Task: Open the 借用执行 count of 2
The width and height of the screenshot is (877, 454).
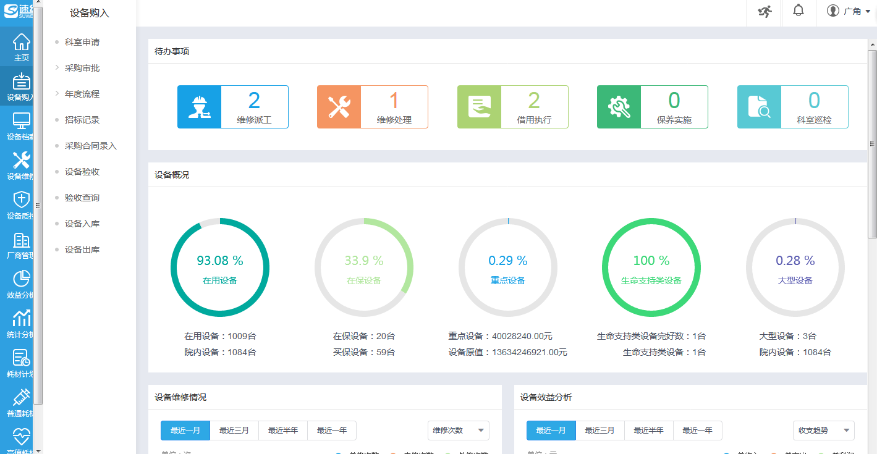Action: [534, 100]
